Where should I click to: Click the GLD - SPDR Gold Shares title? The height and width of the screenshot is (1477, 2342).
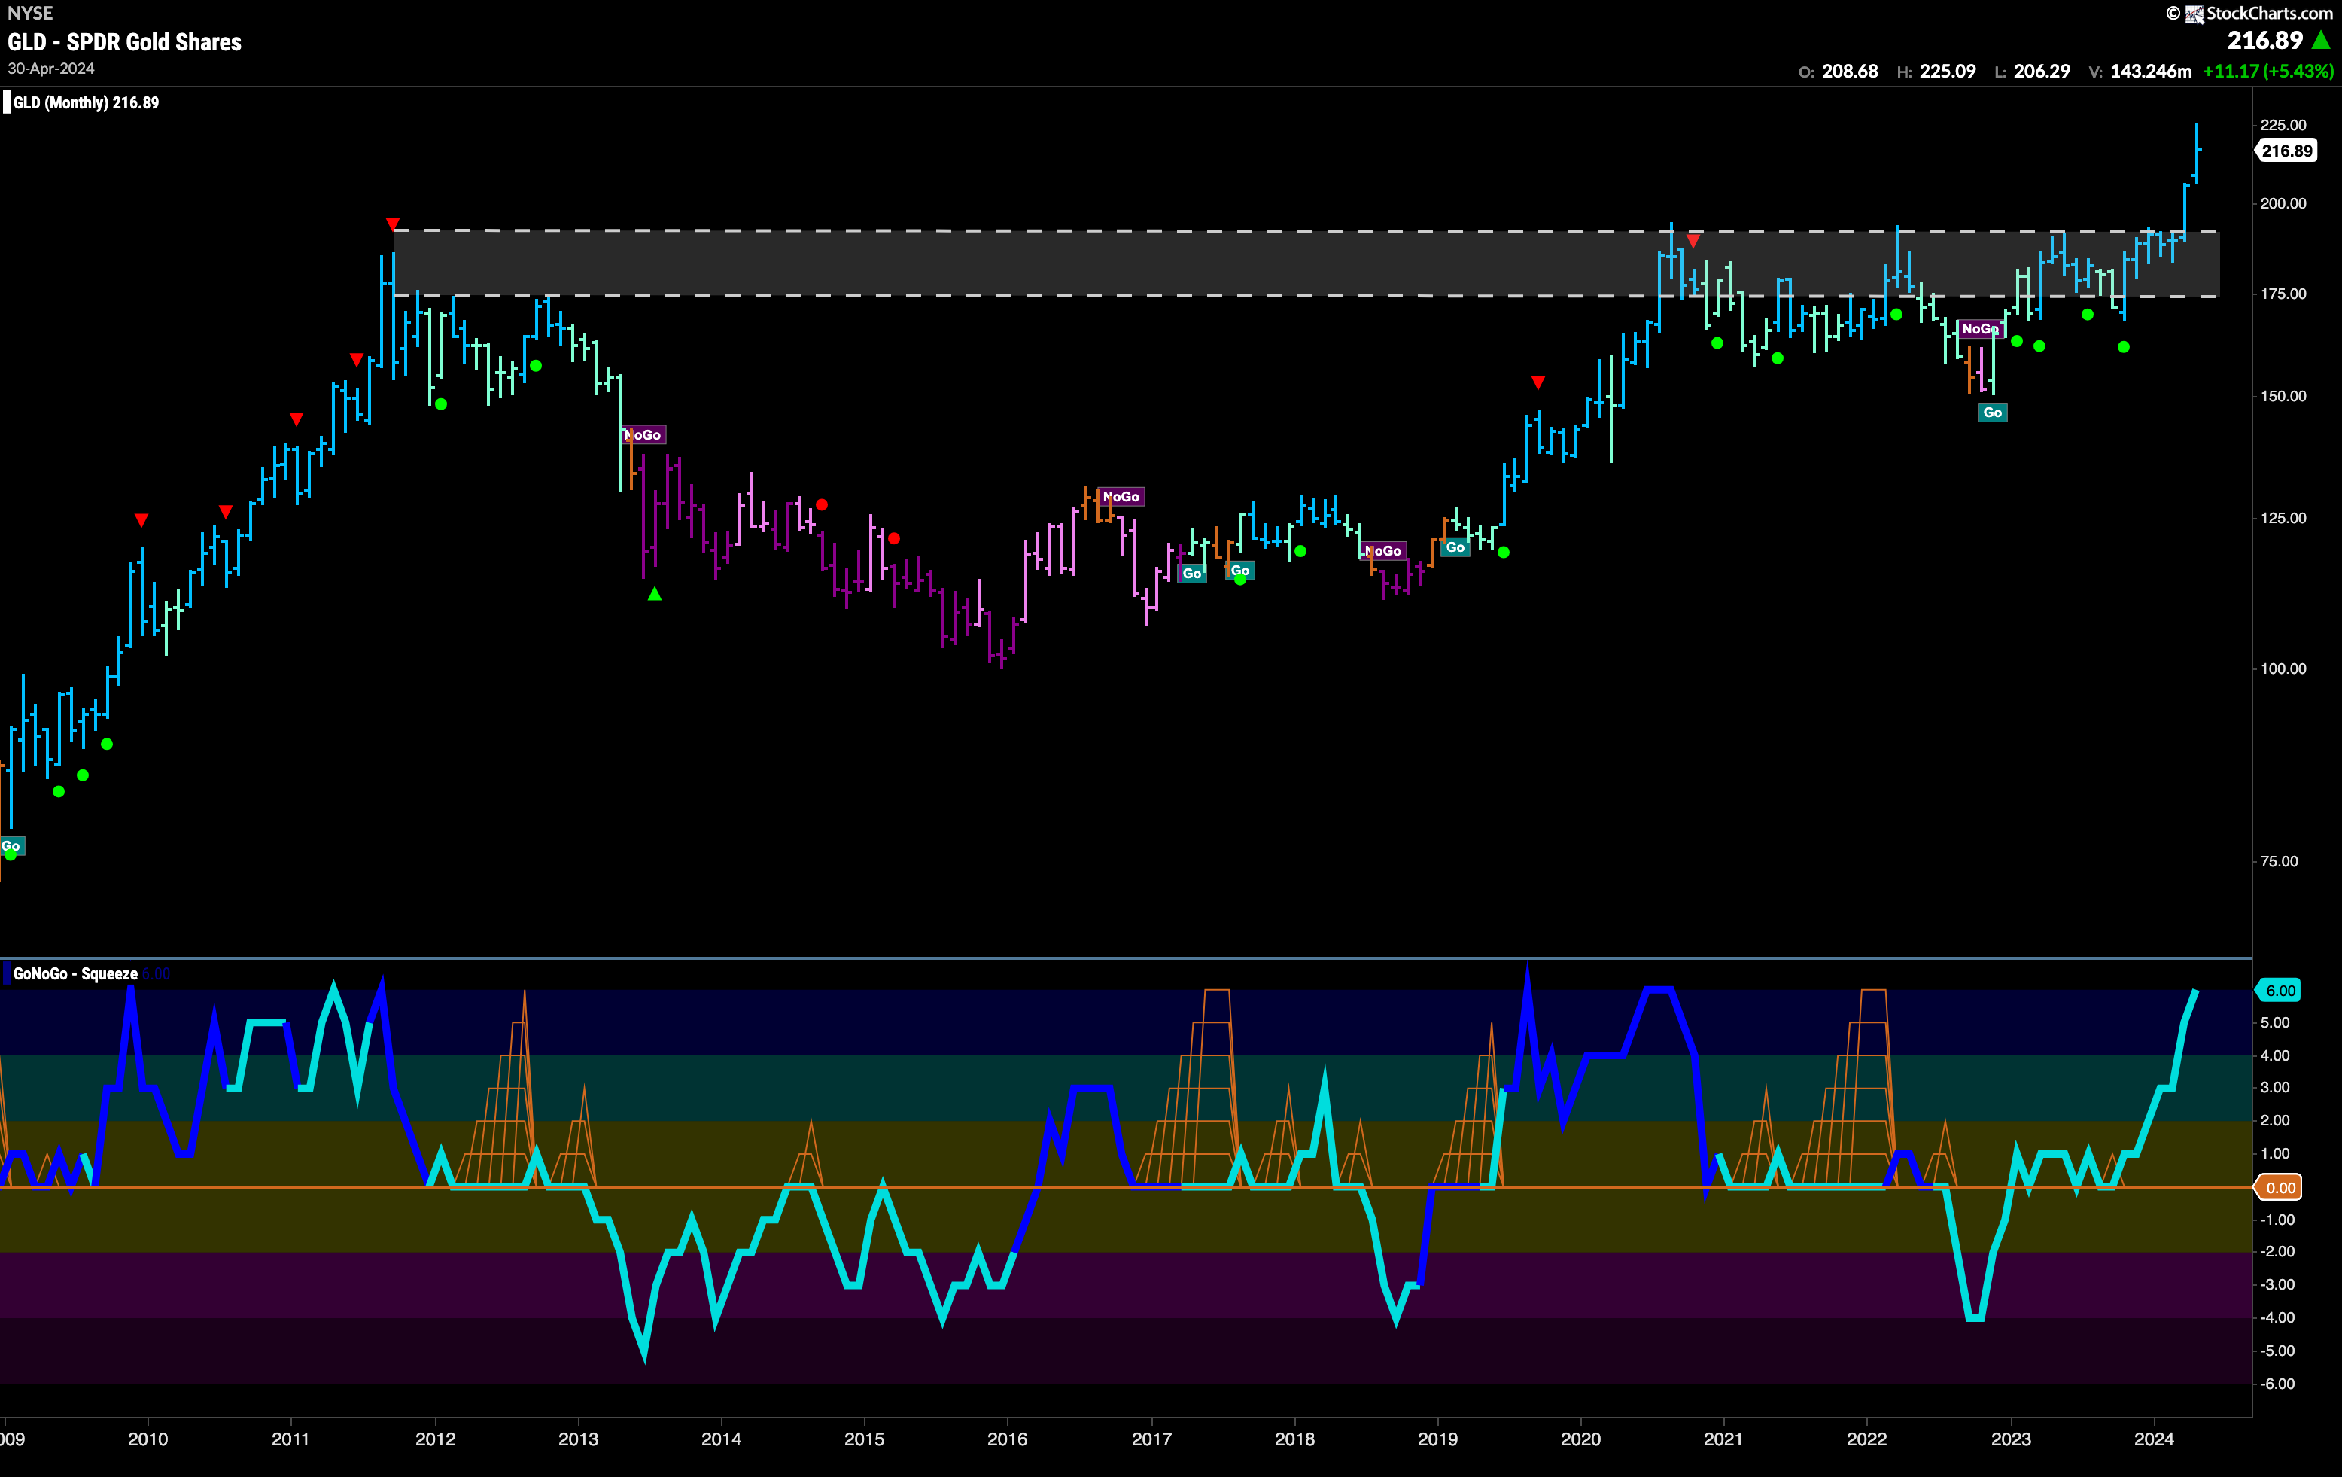click(x=124, y=42)
